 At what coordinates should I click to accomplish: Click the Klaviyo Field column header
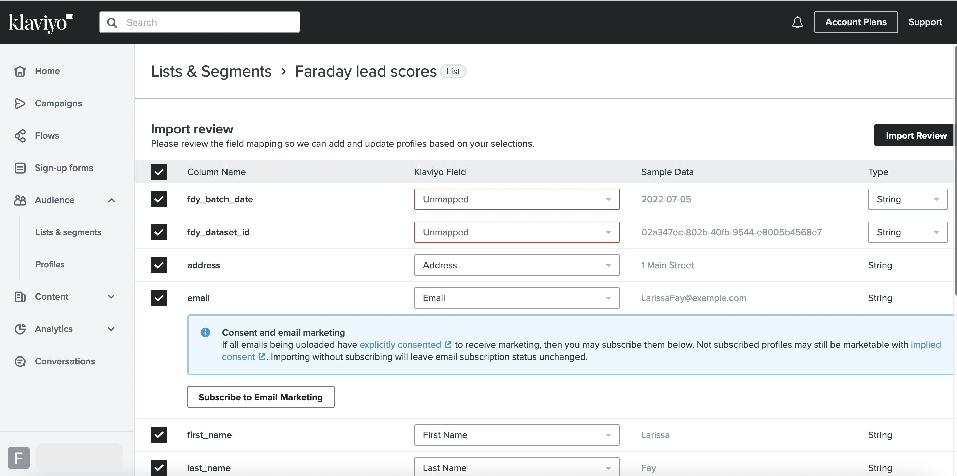tap(440, 172)
